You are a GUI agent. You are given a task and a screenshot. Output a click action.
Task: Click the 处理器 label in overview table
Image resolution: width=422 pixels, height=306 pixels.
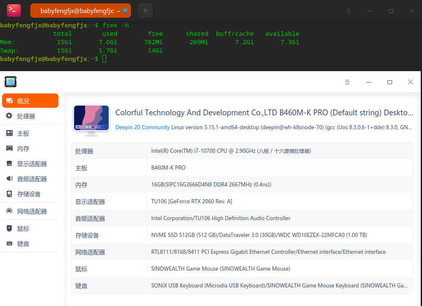click(x=84, y=151)
